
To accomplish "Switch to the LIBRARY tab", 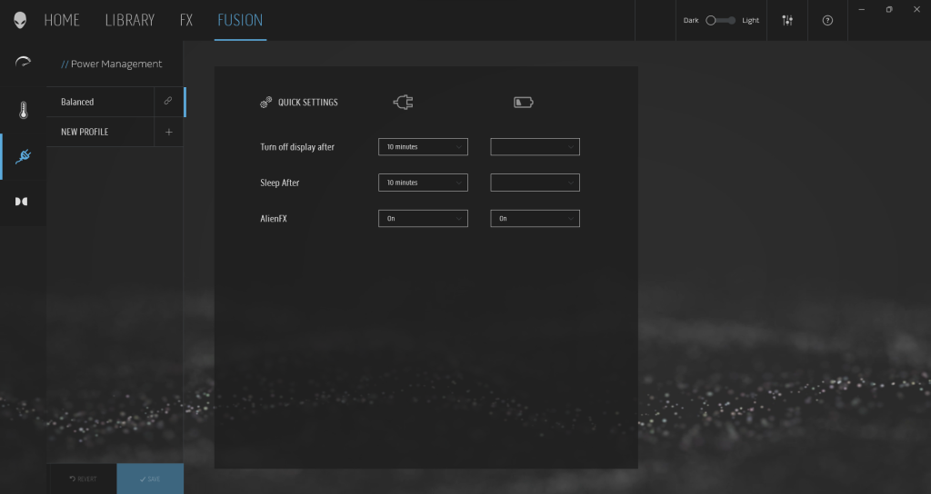I will pos(129,20).
